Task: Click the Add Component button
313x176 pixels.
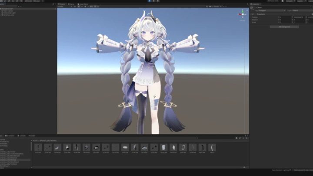Action: [284, 27]
